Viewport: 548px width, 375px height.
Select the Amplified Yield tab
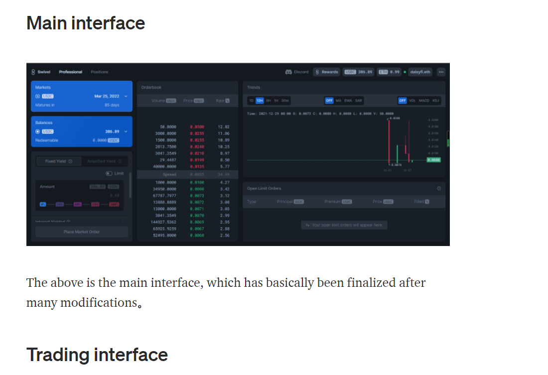point(105,161)
